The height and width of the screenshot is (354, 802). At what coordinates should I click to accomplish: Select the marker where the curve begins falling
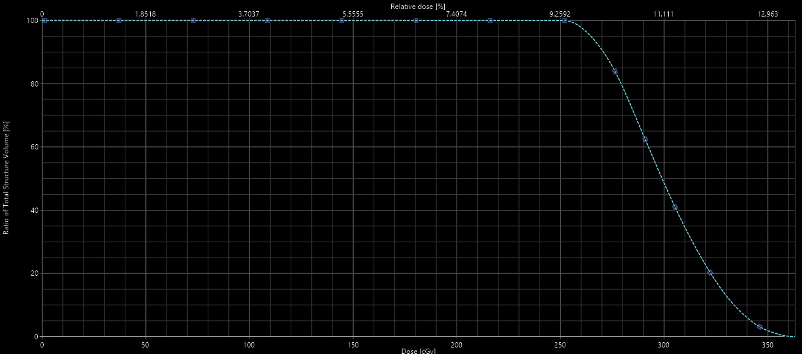565,21
